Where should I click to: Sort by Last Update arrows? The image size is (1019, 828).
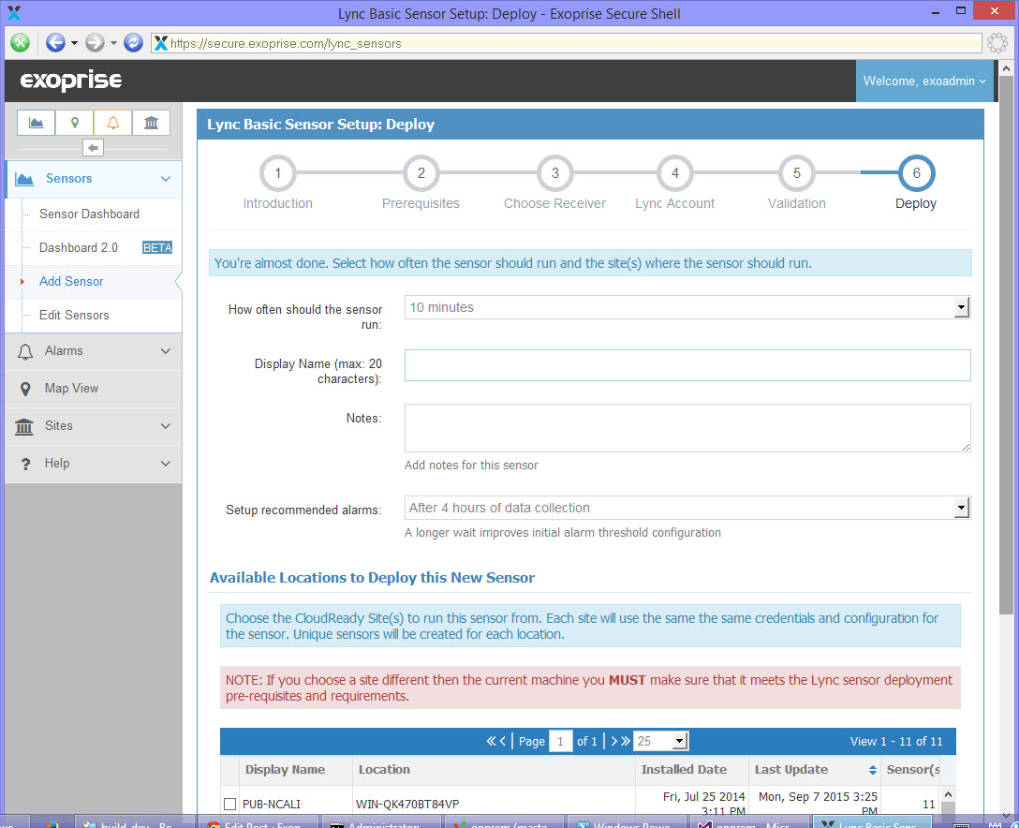(x=873, y=770)
